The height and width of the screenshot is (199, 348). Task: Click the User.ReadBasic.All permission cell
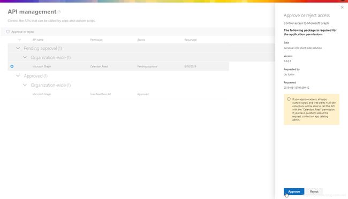[x=101, y=94]
